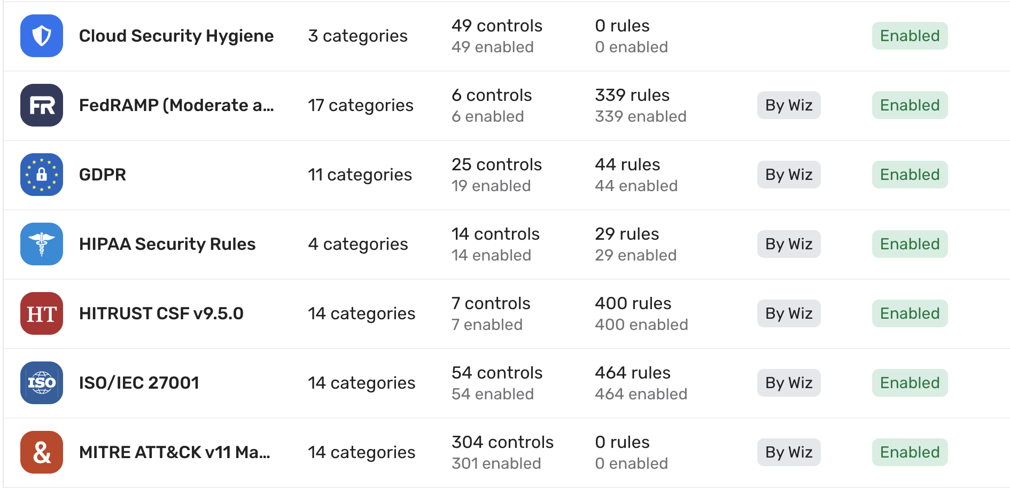This screenshot has height=488, width=1010.
Task: Click the Enabled badge for Cloud Security Hygiene
Action: coord(910,36)
